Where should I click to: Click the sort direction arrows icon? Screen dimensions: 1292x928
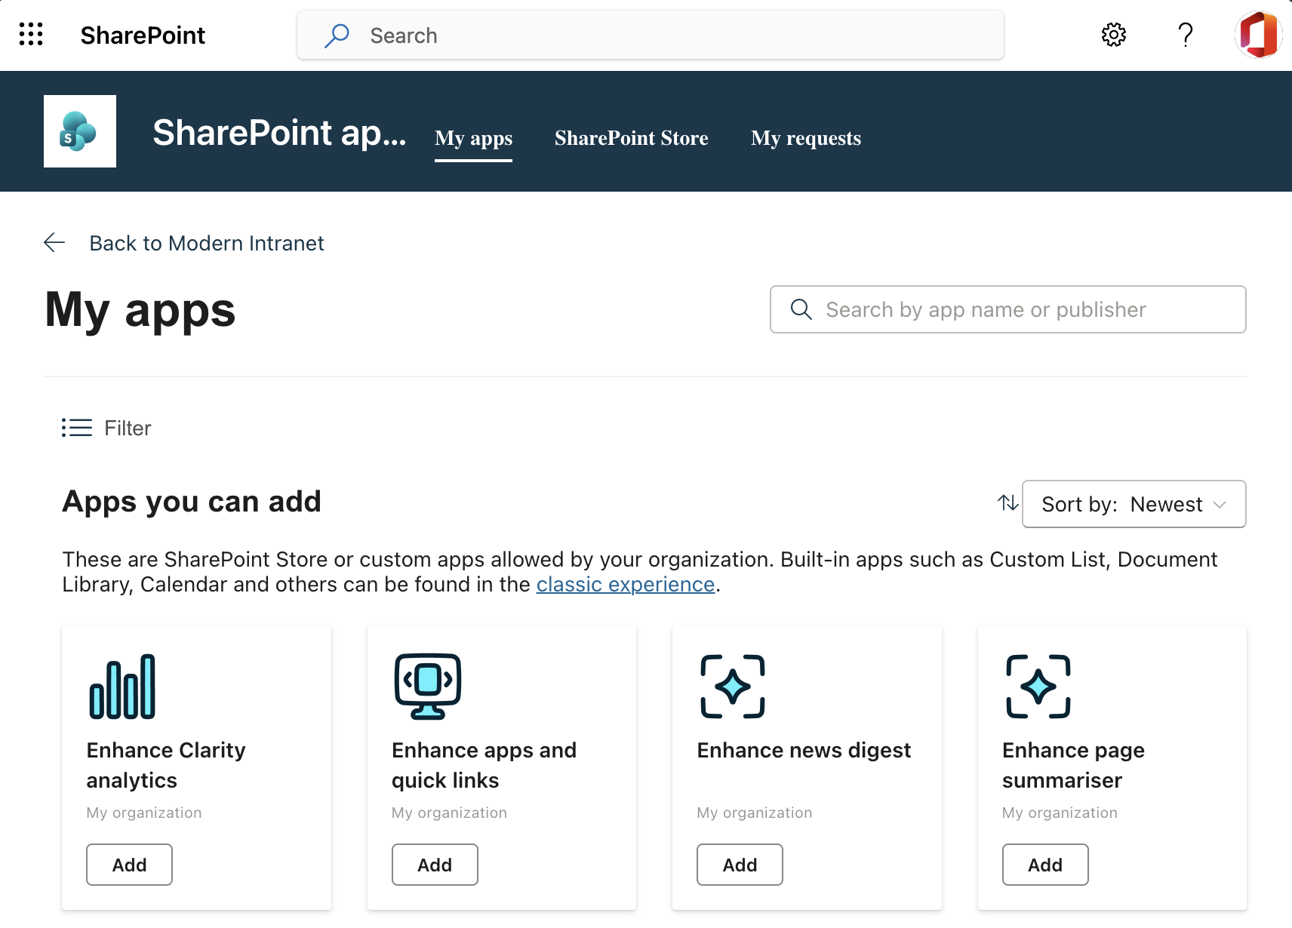pyautogui.click(x=1007, y=504)
